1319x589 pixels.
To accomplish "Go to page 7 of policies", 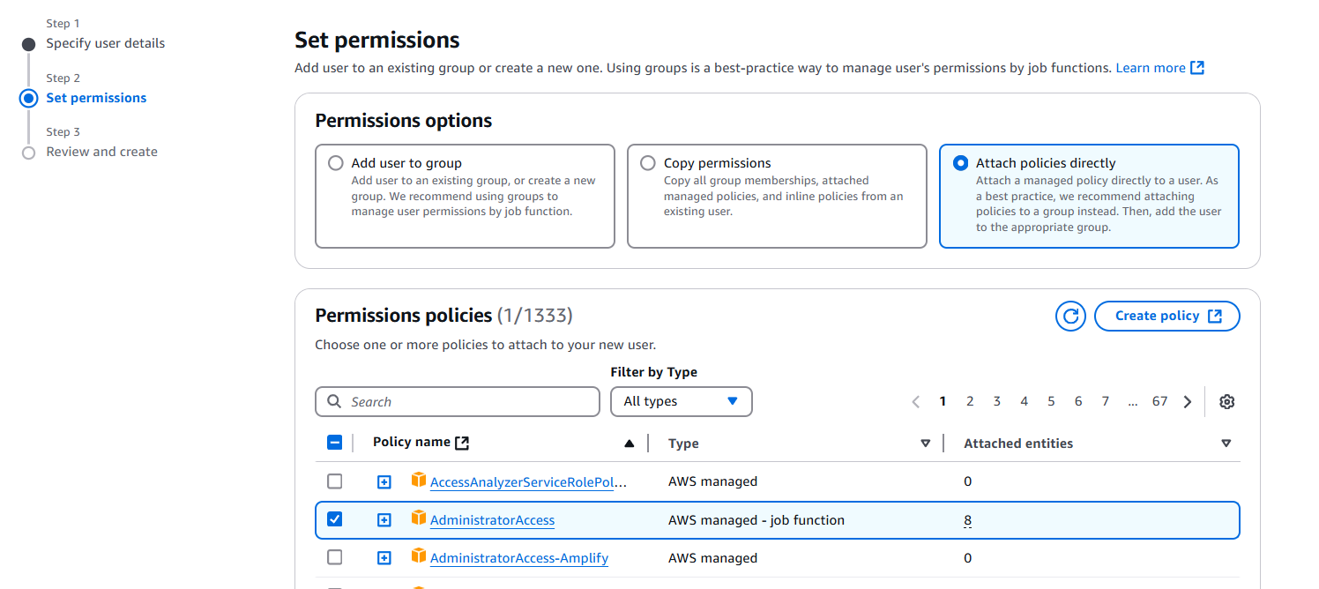I will coord(1106,401).
